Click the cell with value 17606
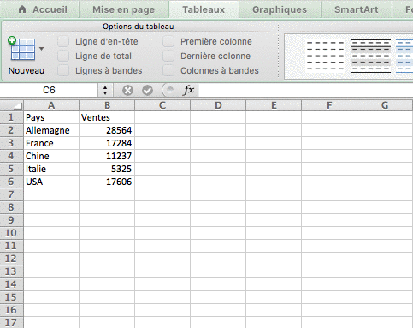Viewport: 413px width, 328px height. [x=107, y=182]
